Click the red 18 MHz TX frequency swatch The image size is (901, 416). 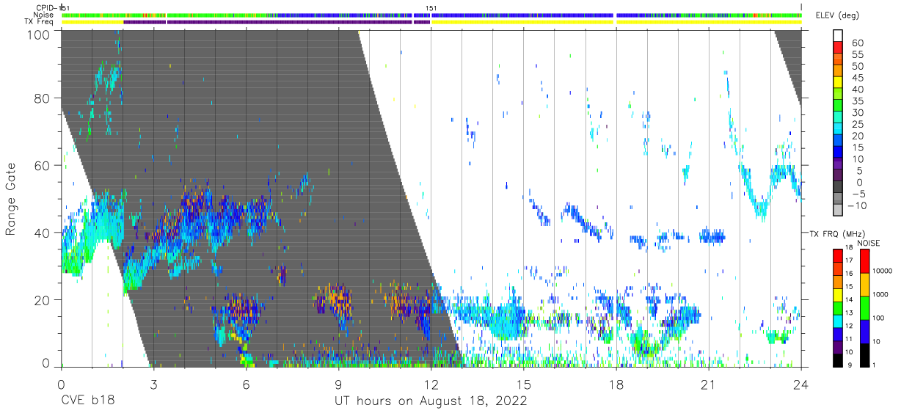coord(838,255)
